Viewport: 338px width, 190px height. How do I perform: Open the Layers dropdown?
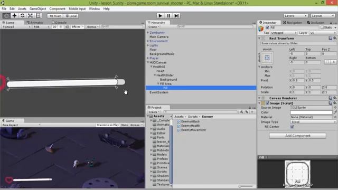click(295, 16)
